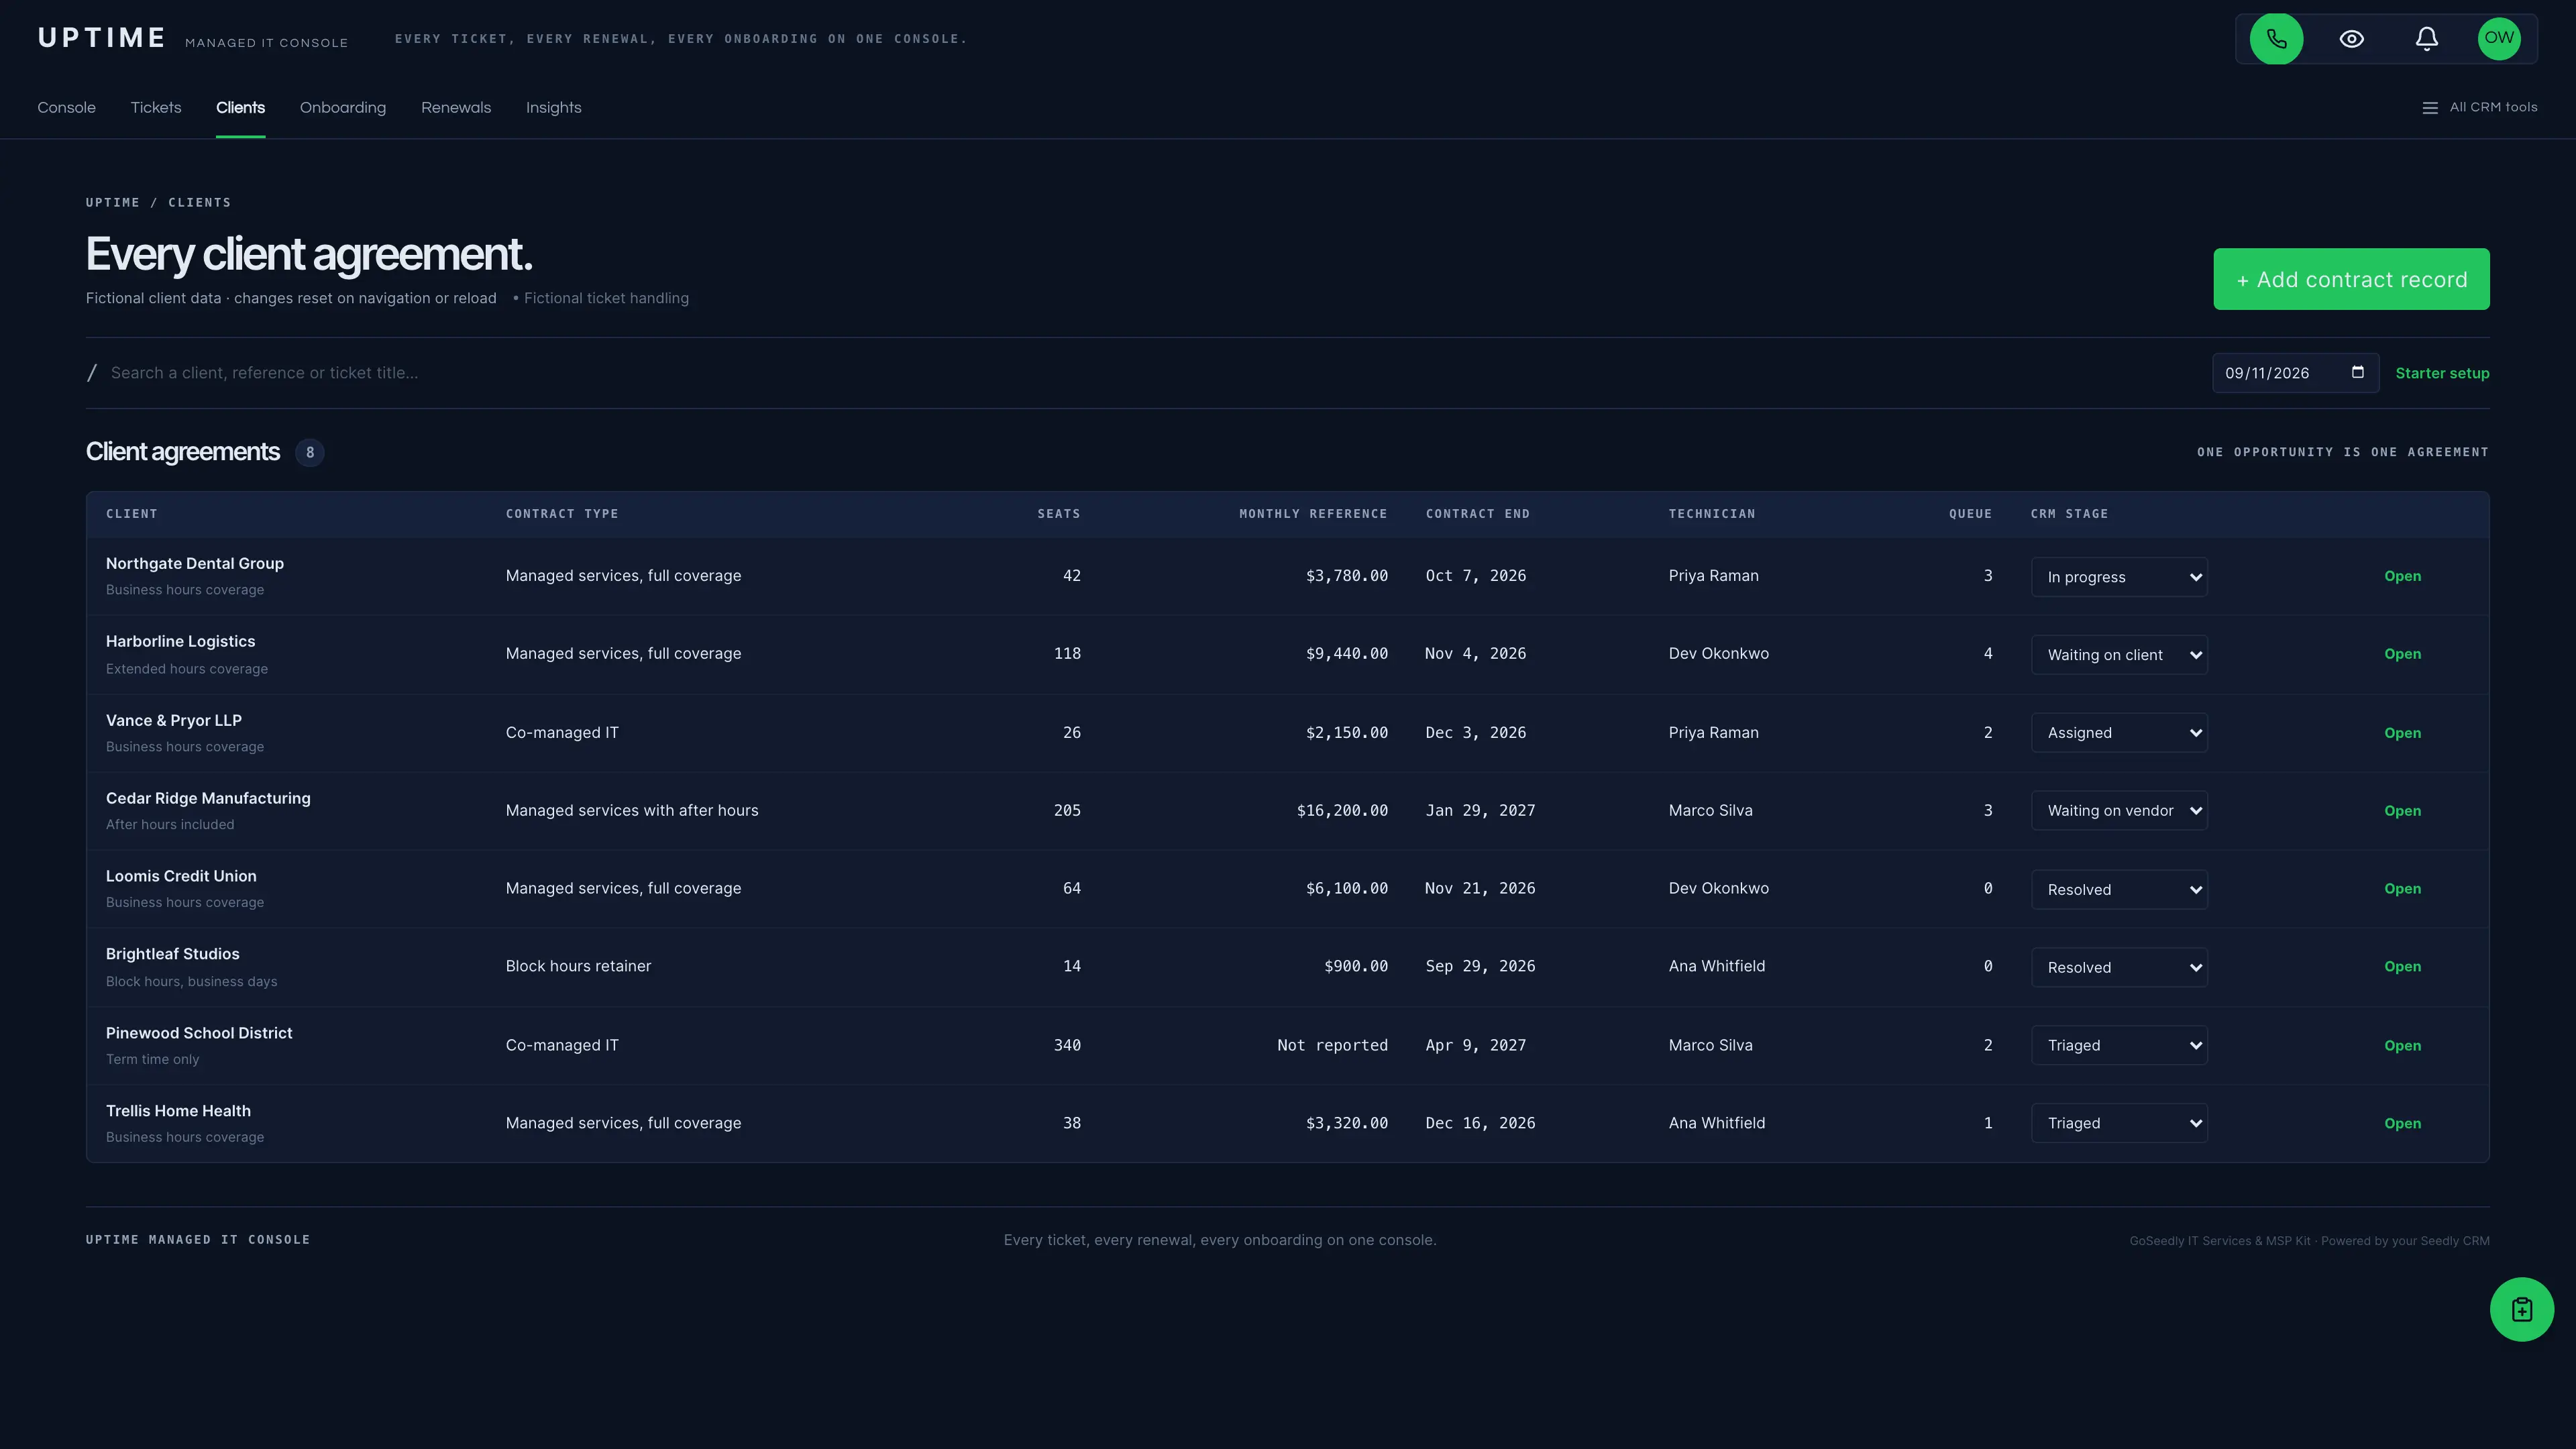Open the hamburger icon next to All CRM tools
Screen dimensions: 2576x1449
[2430, 108]
